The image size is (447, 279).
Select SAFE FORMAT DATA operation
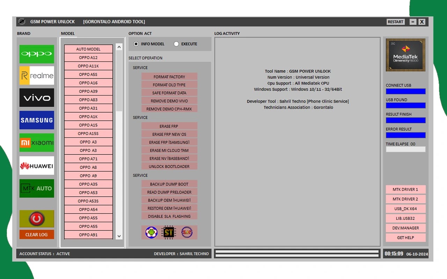[169, 93]
